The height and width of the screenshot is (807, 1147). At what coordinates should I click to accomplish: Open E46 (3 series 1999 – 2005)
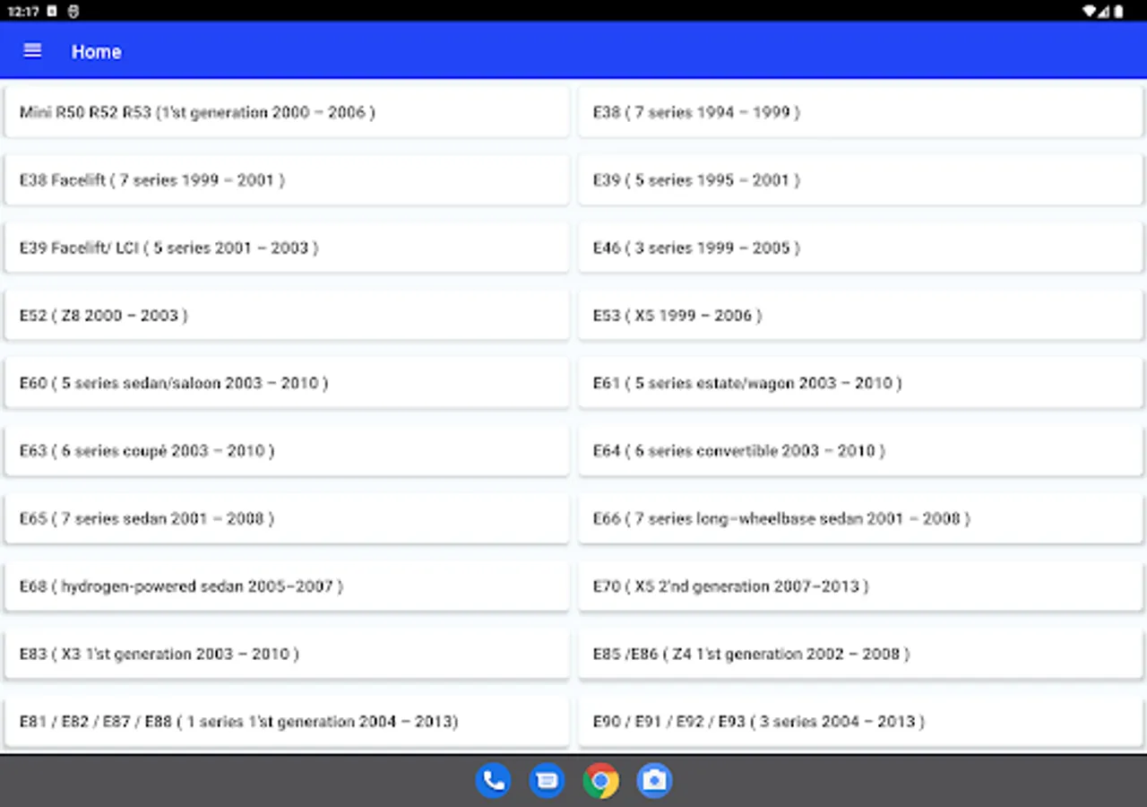(x=860, y=247)
